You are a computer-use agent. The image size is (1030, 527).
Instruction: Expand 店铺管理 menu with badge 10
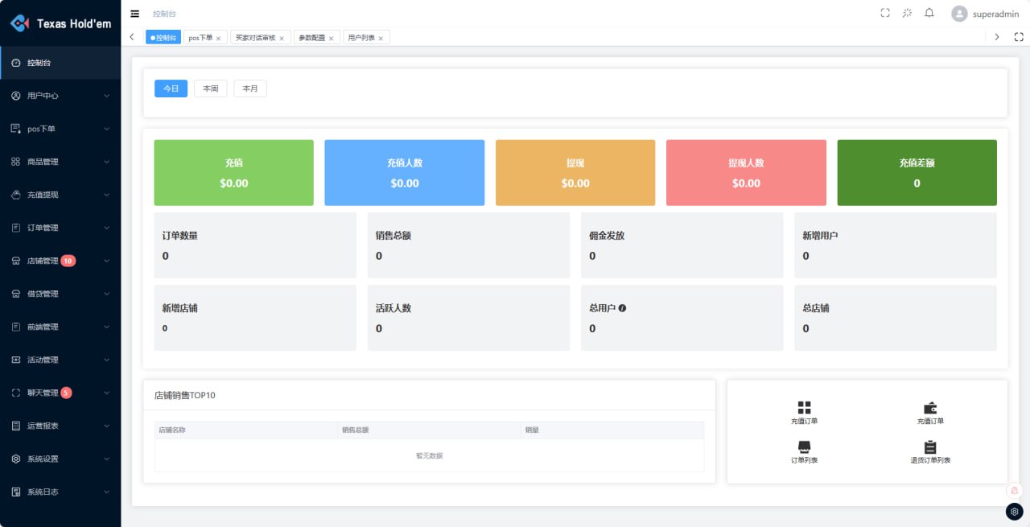tap(60, 261)
